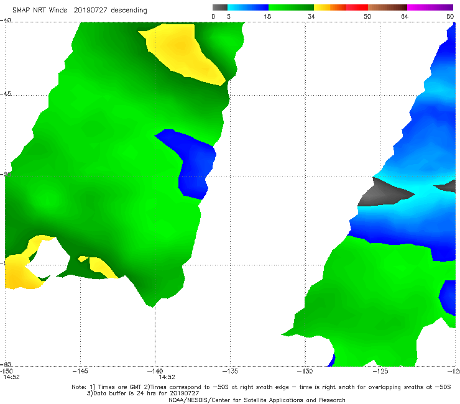
Task: Click the blue segment of the color bar
Action: [248, 7]
